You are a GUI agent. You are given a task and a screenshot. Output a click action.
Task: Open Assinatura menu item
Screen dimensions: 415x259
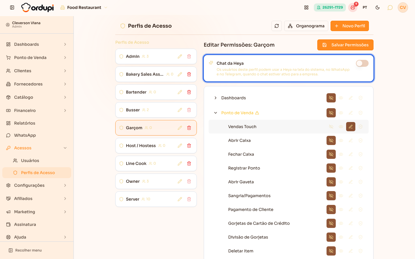pos(37,224)
